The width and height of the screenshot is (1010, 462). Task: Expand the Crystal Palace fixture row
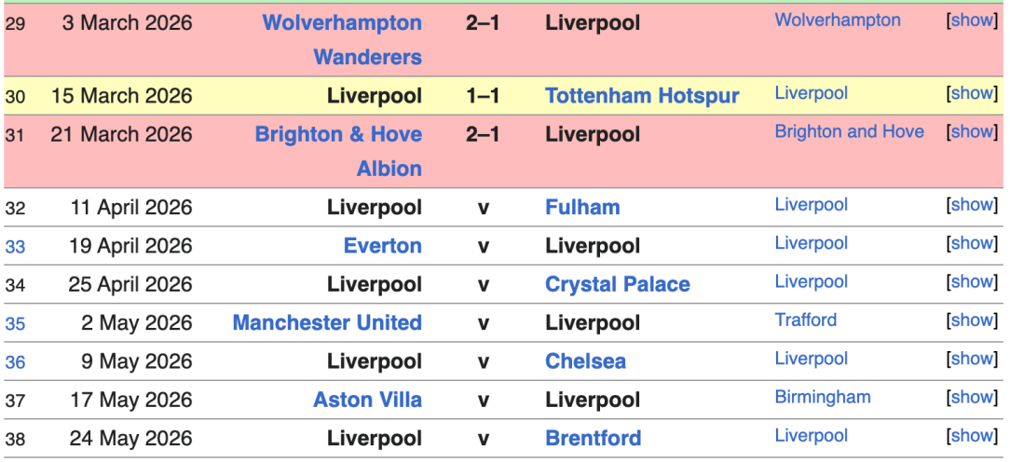click(x=973, y=281)
